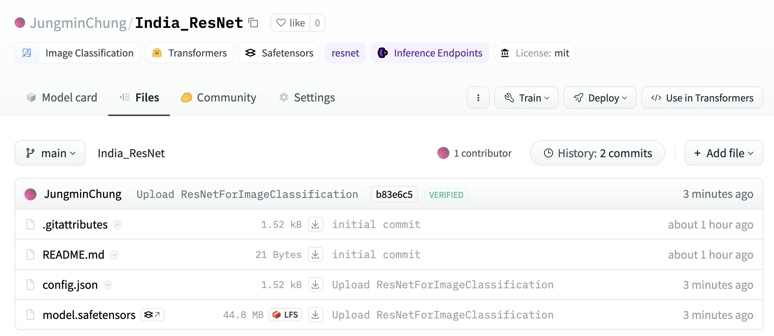Click the heart like button
The height and width of the screenshot is (336, 774).
pos(290,23)
